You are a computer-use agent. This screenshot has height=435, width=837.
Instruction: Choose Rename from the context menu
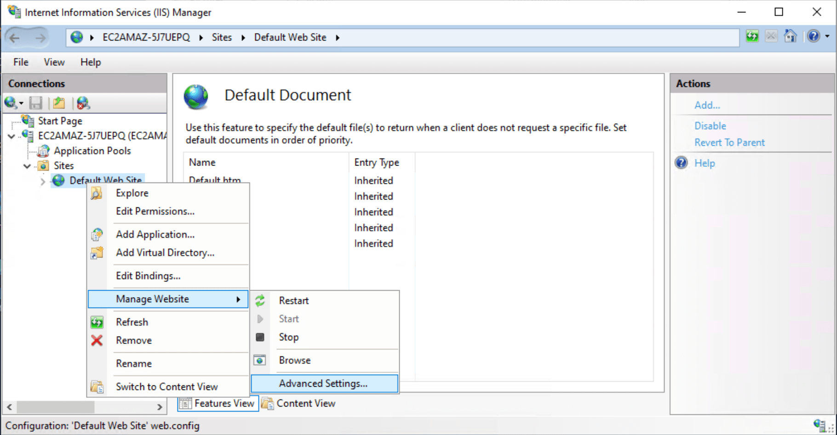(168, 364)
